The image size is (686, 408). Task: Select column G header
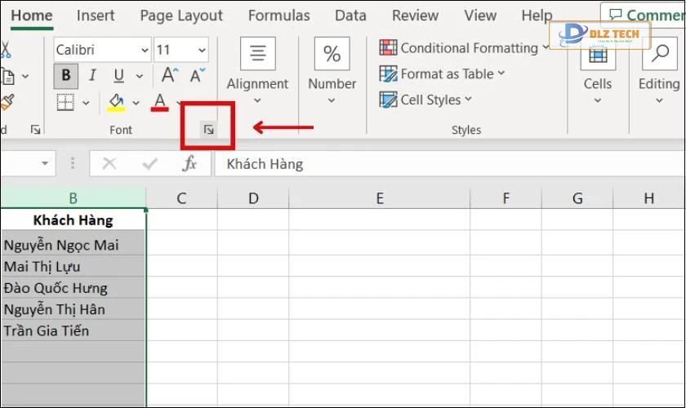pyautogui.click(x=577, y=198)
